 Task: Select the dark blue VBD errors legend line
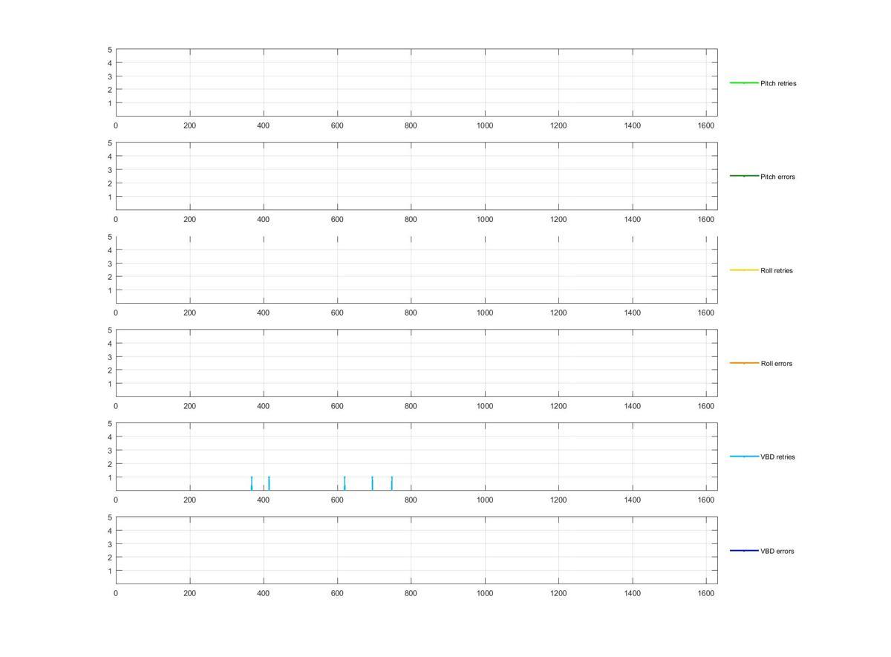pos(744,550)
